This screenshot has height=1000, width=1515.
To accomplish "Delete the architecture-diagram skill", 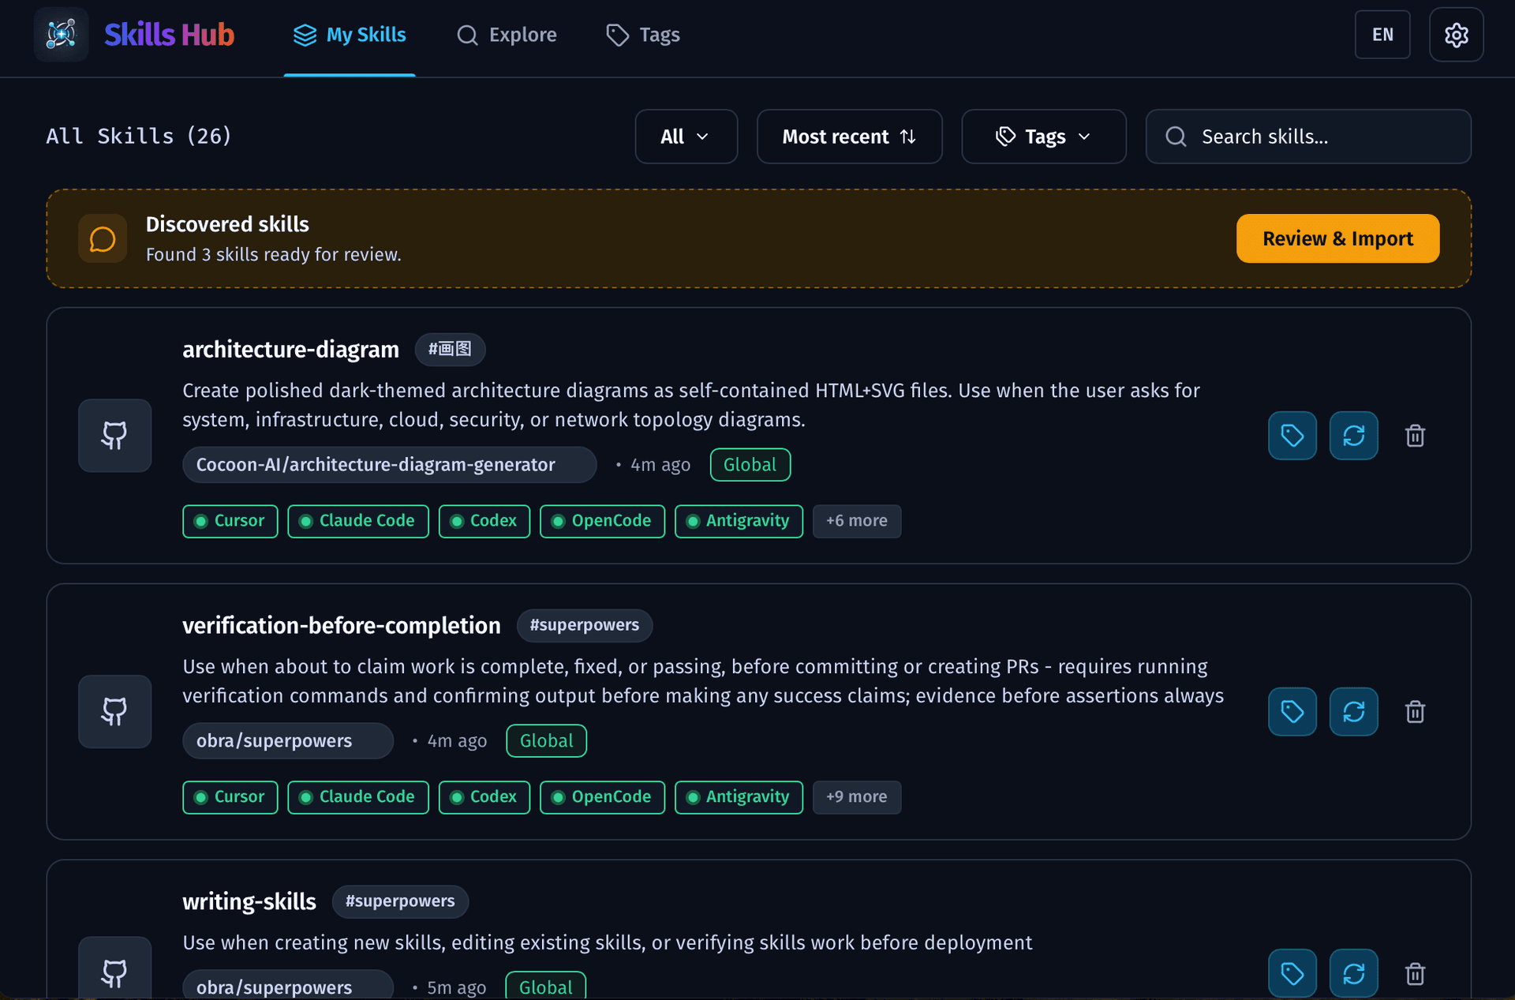I will click(1416, 436).
